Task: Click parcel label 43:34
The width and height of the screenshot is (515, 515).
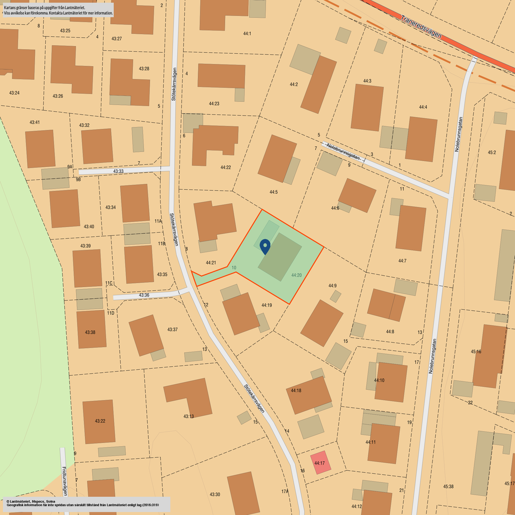Action: pos(110,207)
